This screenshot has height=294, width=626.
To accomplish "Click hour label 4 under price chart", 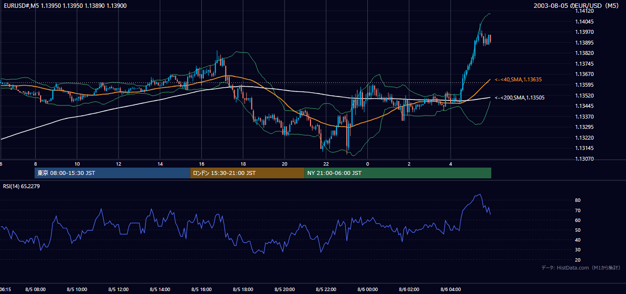I will [451, 164].
